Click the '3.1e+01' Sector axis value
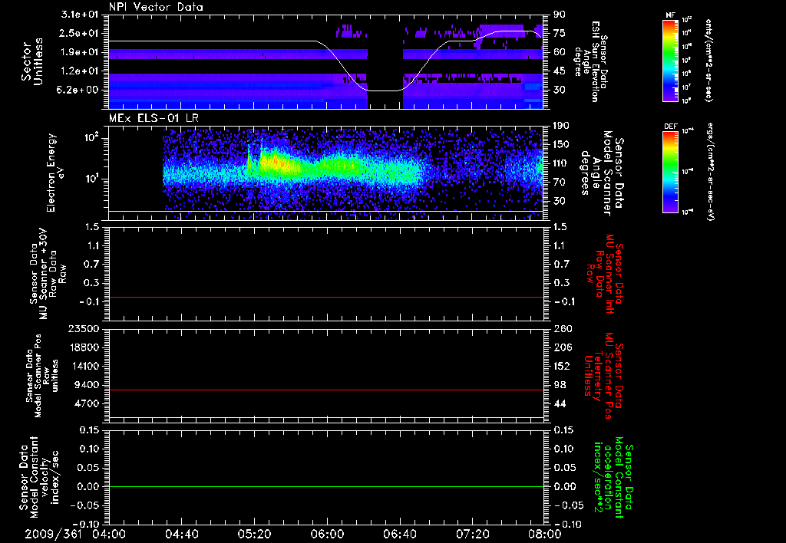Viewport: 786px width, 543px height. [x=80, y=15]
